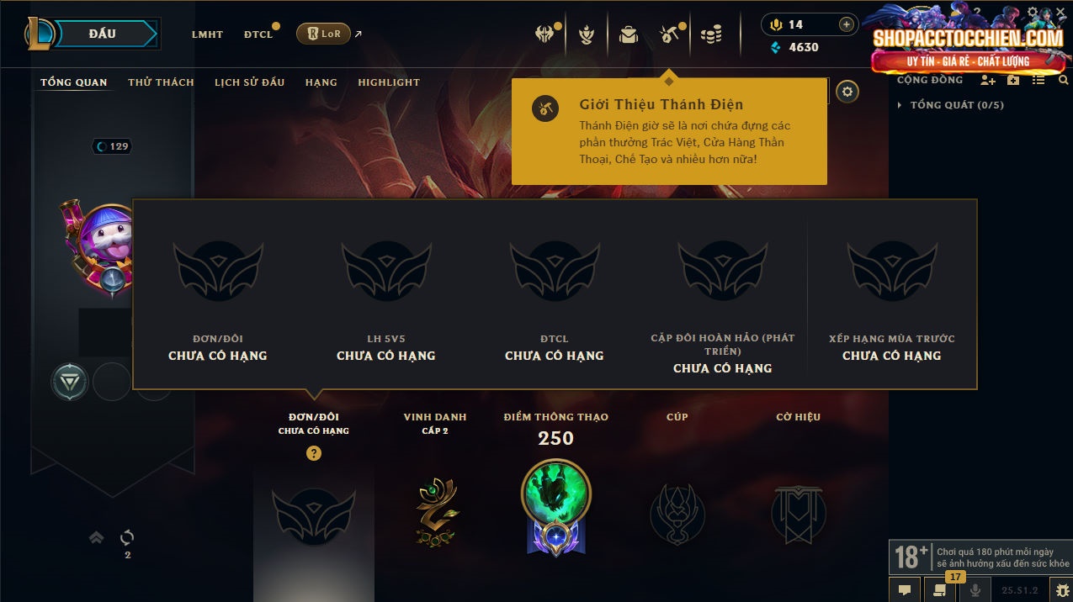Open the store coins icon
Image resolution: width=1073 pixels, height=602 pixels.
[711, 34]
